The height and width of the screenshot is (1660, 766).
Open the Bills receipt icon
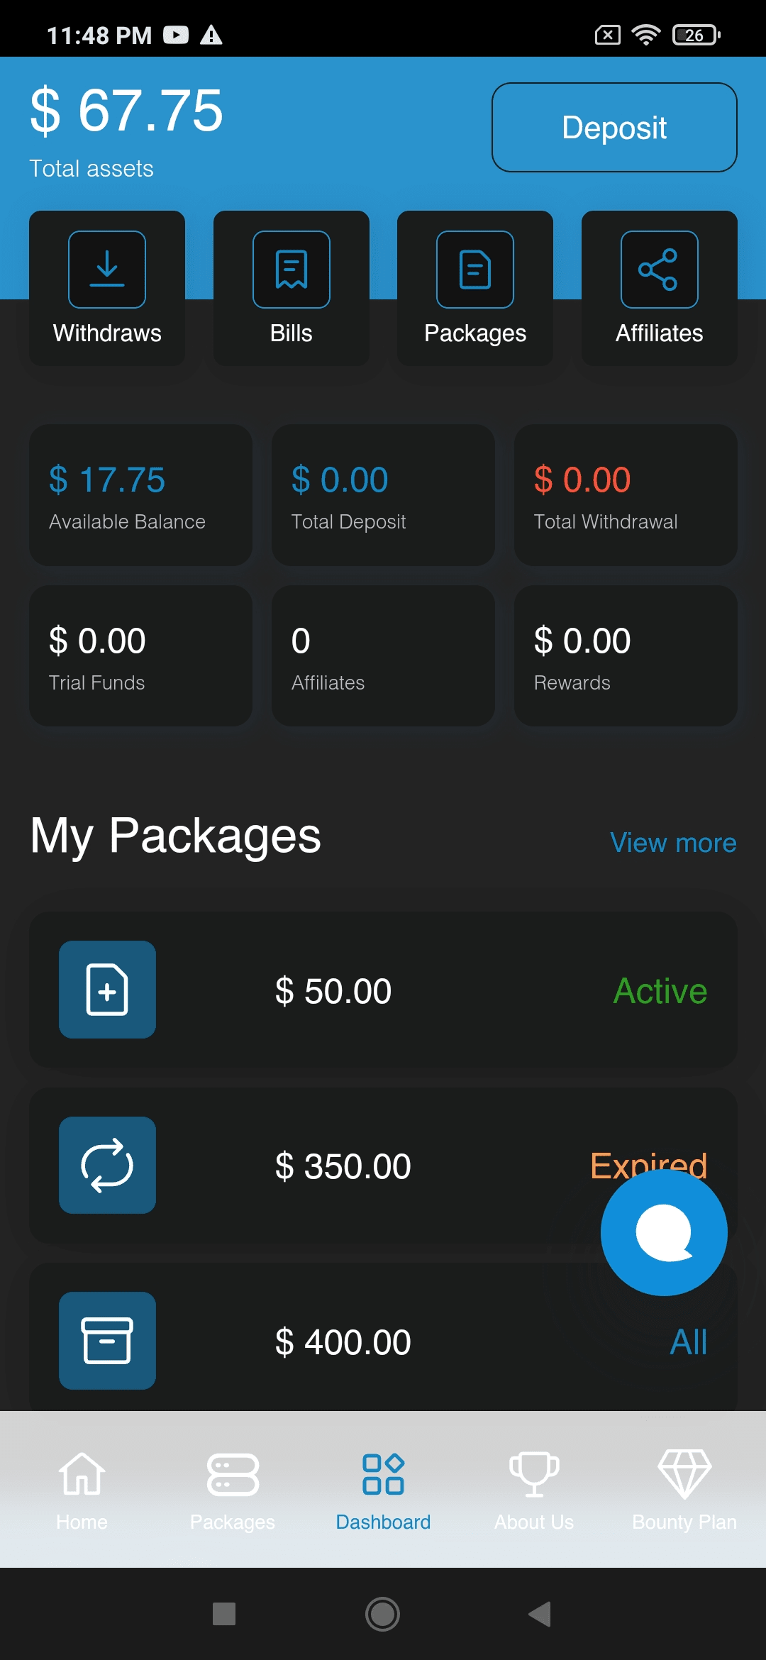point(292,270)
